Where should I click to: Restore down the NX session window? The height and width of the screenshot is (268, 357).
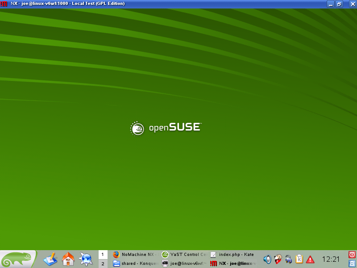tap(339, 4)
